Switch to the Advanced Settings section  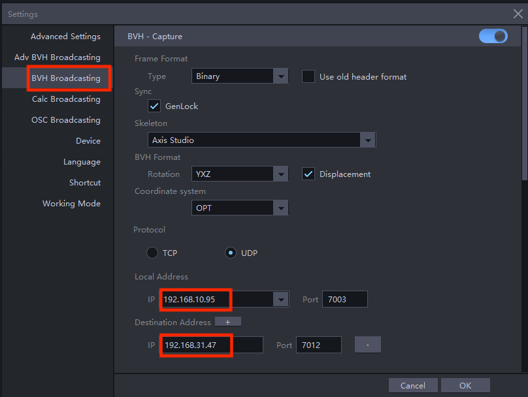(x=65, y=37)
